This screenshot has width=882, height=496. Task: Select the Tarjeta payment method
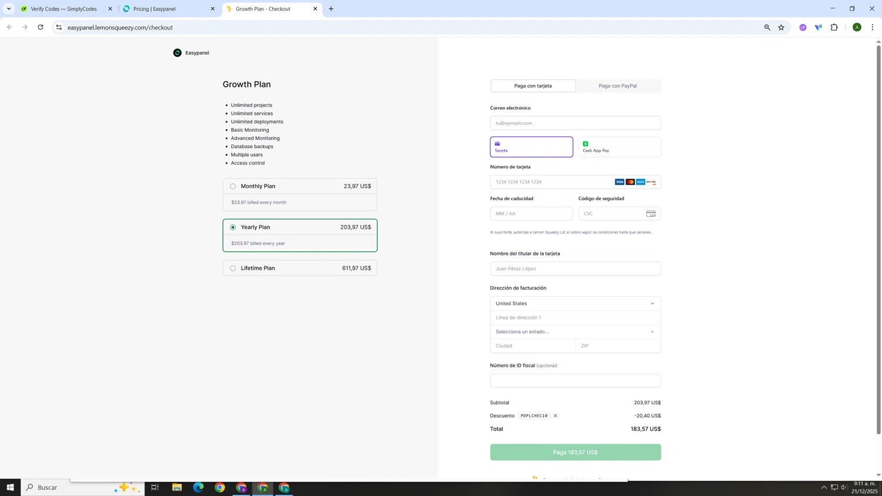pos(532,147)
